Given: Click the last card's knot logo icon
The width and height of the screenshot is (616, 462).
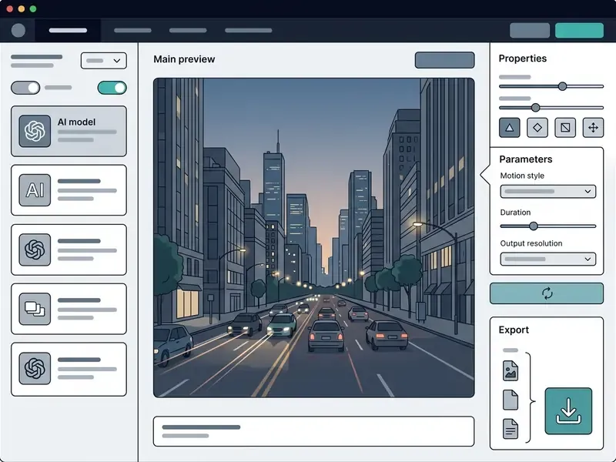Looking at the screenshot, I should pyautogui.click(x=35, y=368).
